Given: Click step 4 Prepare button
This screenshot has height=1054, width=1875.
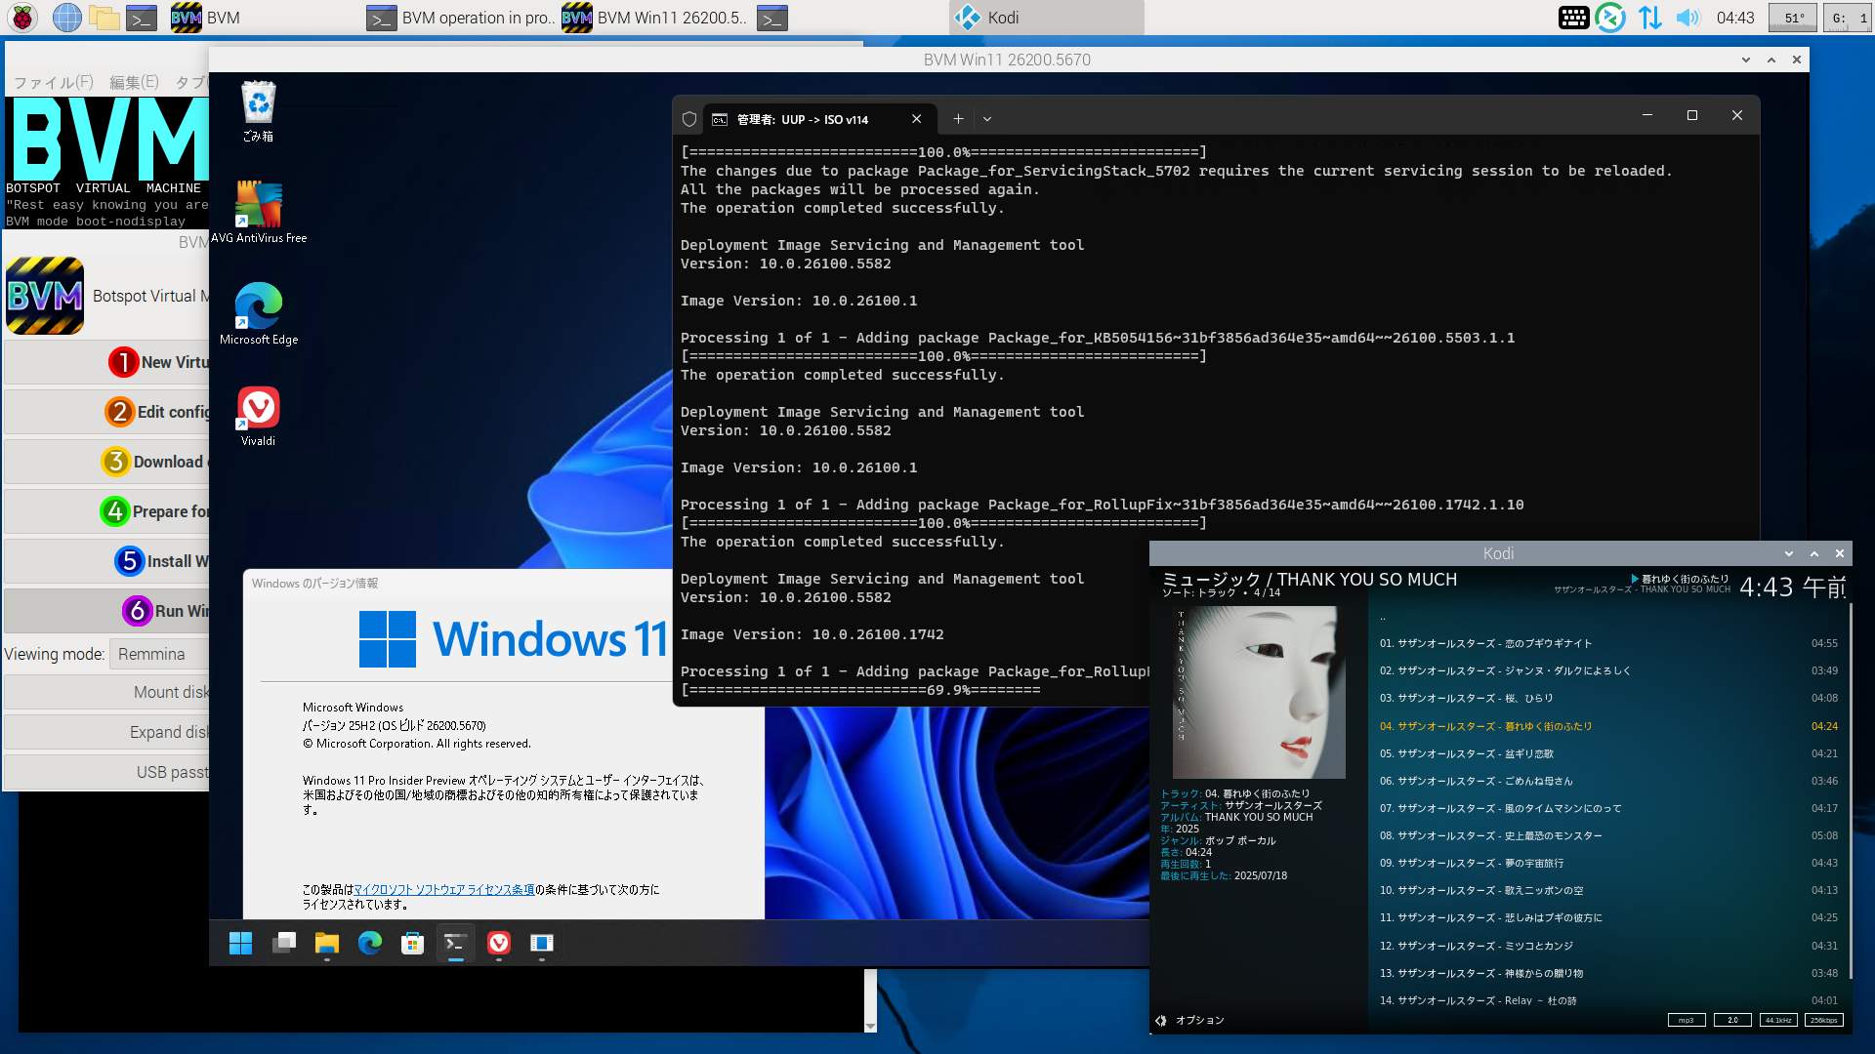Looking at the screenshot, I should (107, 511).
